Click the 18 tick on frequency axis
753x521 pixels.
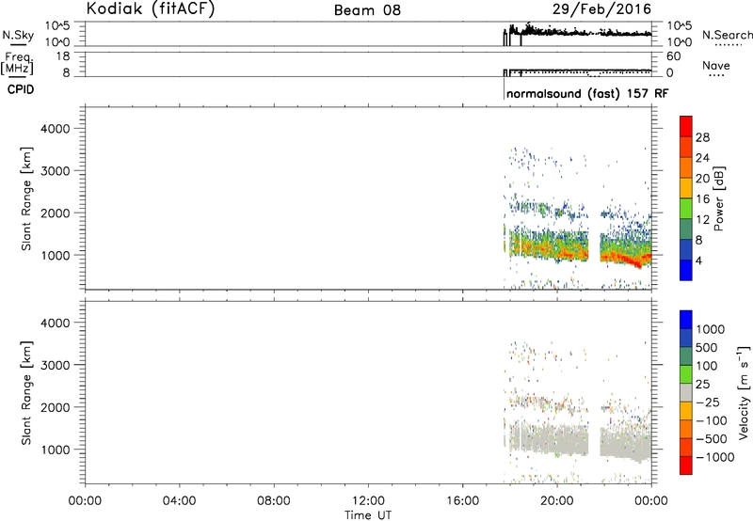click(62, 56)
